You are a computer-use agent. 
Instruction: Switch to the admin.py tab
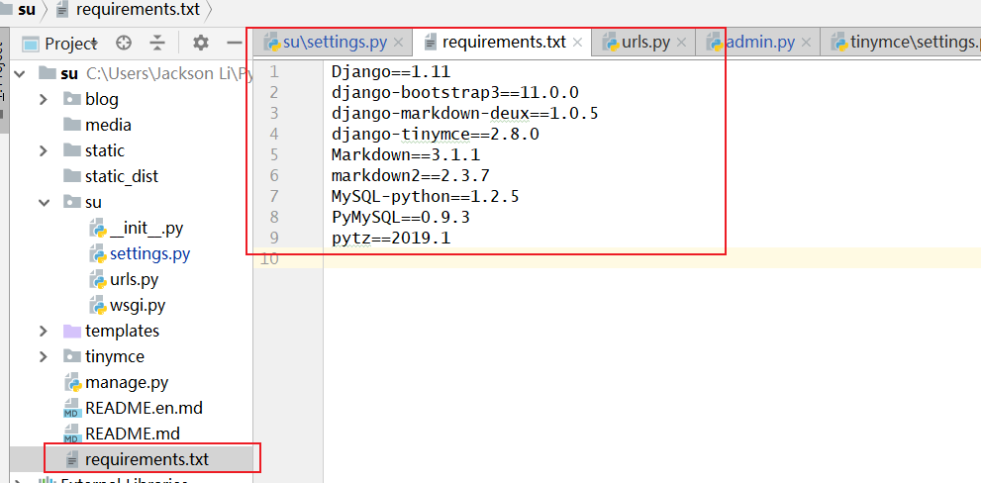pyautogui.click(x=759, y=43)
